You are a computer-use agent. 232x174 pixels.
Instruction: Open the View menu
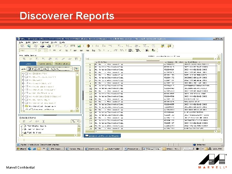[35, 42]
